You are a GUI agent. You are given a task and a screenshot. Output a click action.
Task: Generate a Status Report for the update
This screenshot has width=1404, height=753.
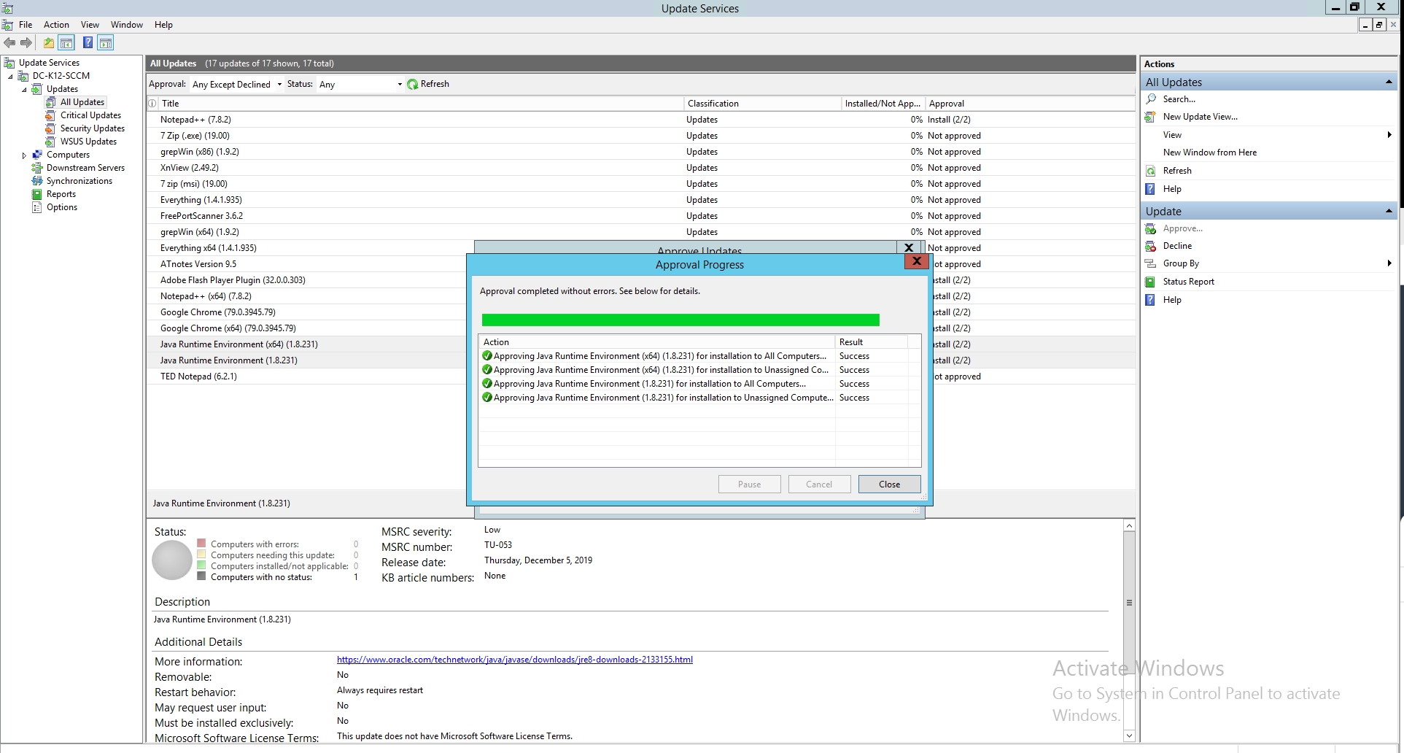pyautogui.click(x=1187, y=281)
